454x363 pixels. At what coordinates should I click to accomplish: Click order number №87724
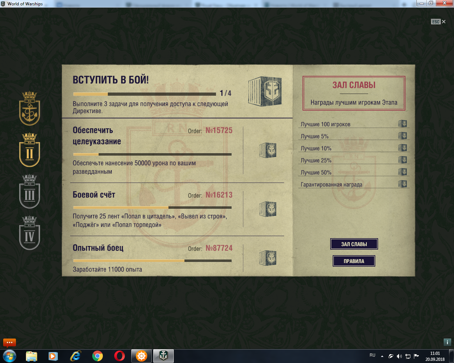pos(219,248)
